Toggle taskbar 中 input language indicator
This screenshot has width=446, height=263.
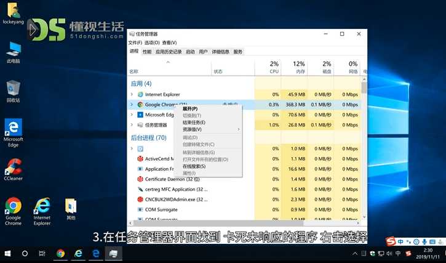[x=398, y=253]
